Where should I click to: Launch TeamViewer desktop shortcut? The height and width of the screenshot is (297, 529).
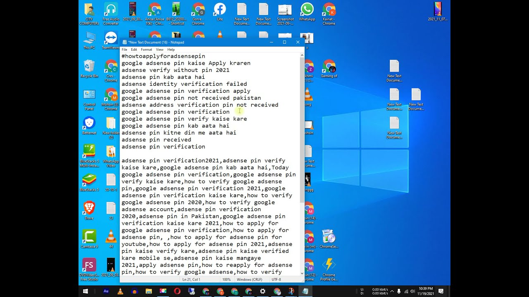[111, 40]
